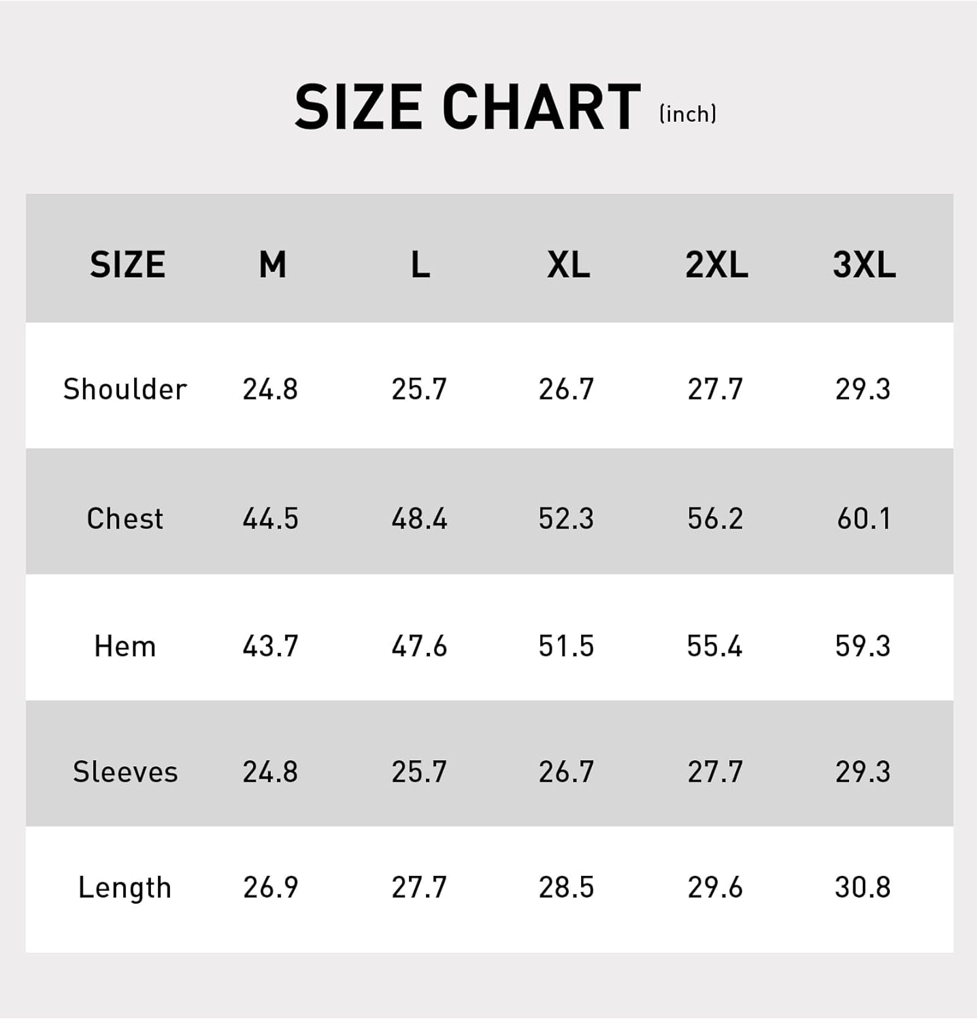Select the M size column header
The image size is (977, 1020).
pyautogui.click(x=272, y=265)
